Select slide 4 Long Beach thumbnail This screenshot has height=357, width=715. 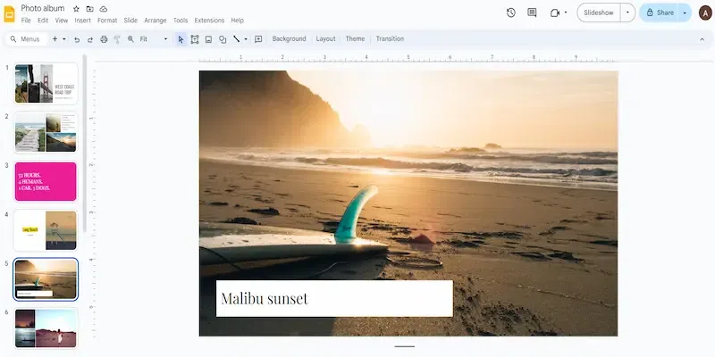(46, 230)
